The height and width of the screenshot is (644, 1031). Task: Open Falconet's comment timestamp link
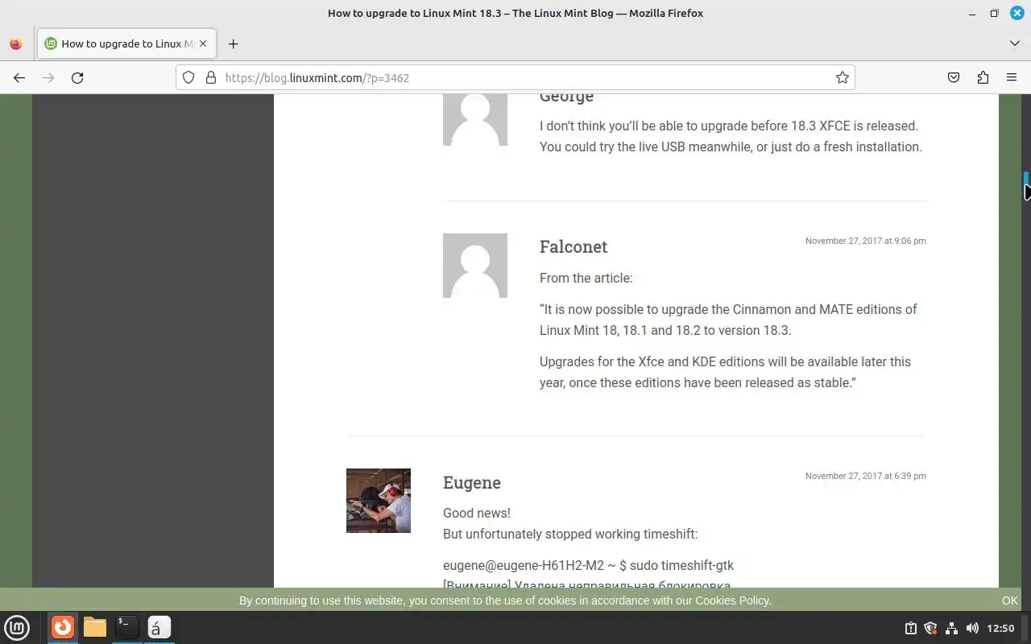[x=865, y=241]
